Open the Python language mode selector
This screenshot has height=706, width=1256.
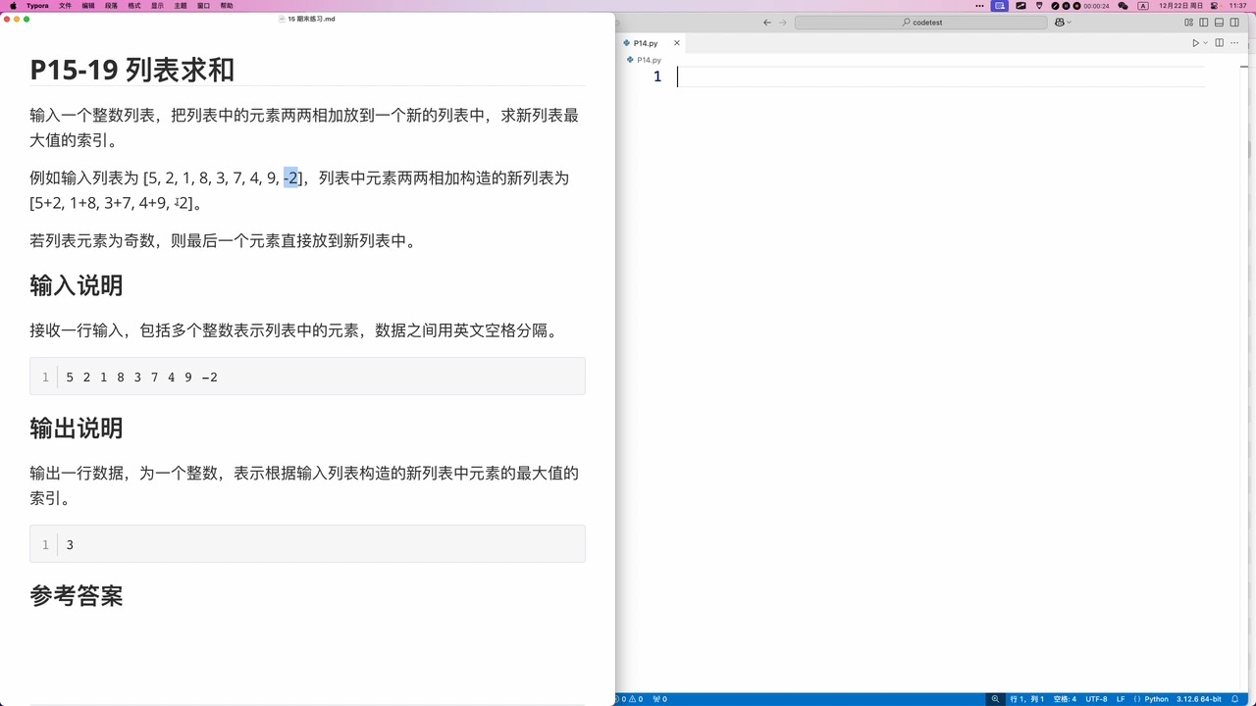coord(1155,699)
